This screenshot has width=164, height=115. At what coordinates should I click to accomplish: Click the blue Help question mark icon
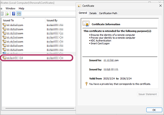[x=14, y=14]
